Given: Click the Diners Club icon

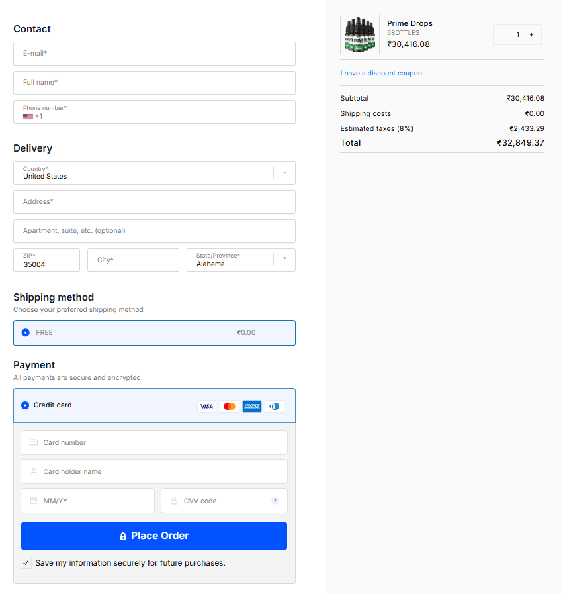Looking at the screenshot, I should coord(274,406).
